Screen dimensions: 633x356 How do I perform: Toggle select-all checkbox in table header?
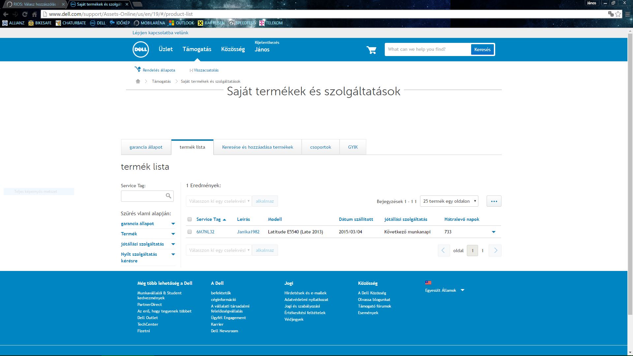pyautogui.click(x=190, y=219)
